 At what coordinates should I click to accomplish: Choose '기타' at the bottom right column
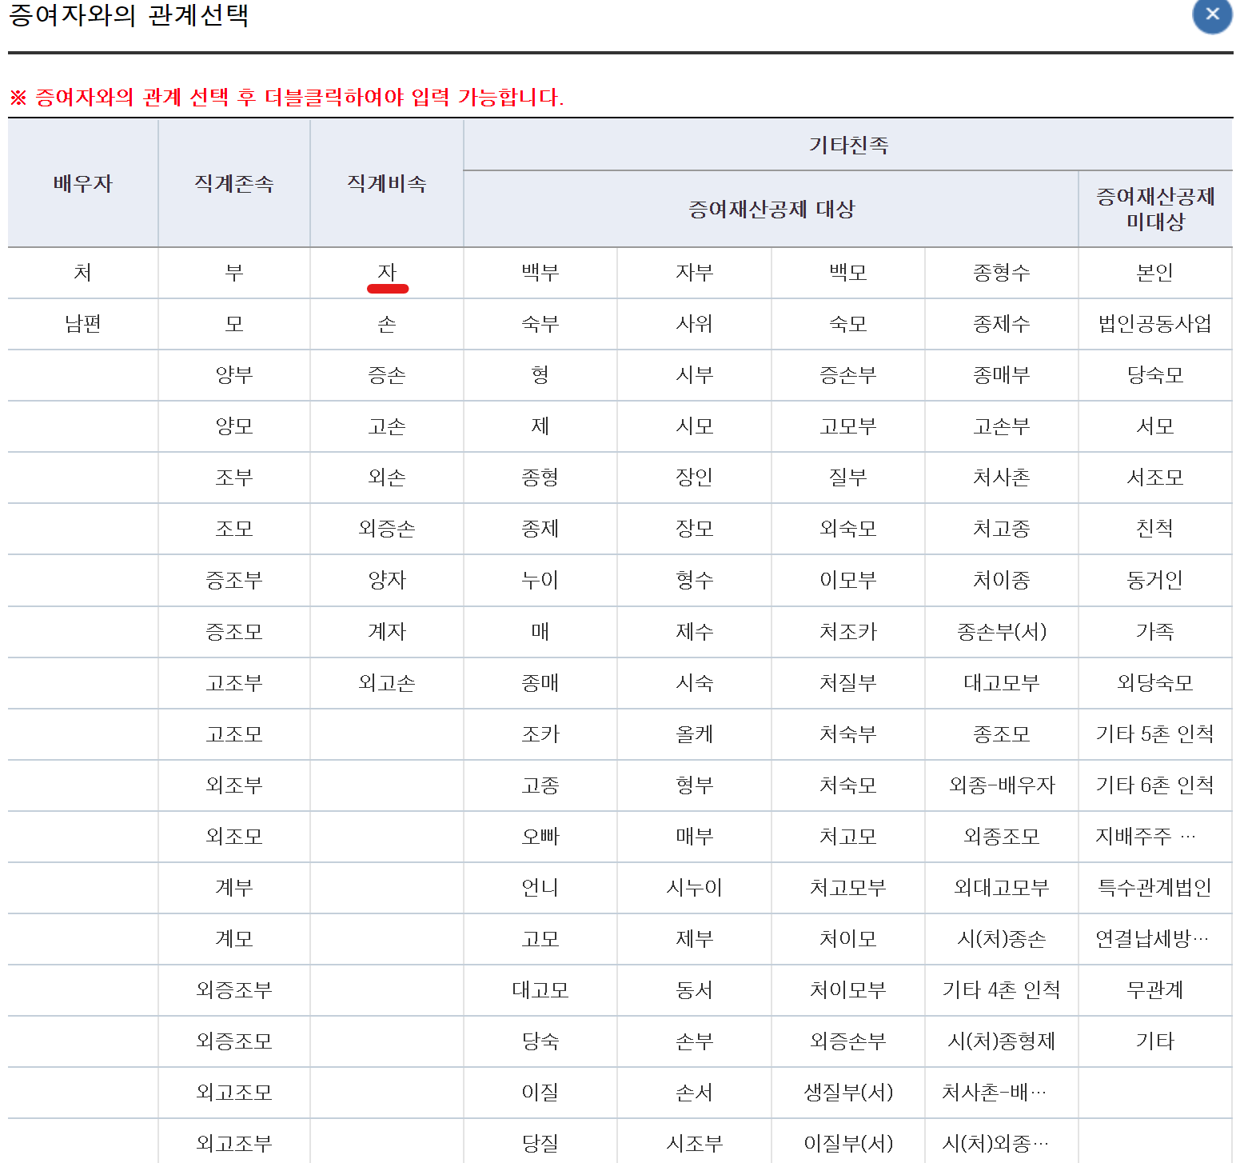point(1154,1041)
